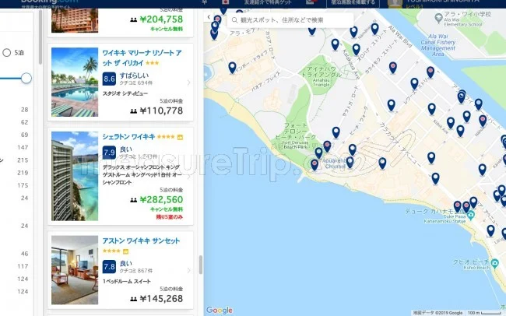Open the orange hotel photo beside ¥204,758
The image size is (506, 316).
(x=75, y=20)
